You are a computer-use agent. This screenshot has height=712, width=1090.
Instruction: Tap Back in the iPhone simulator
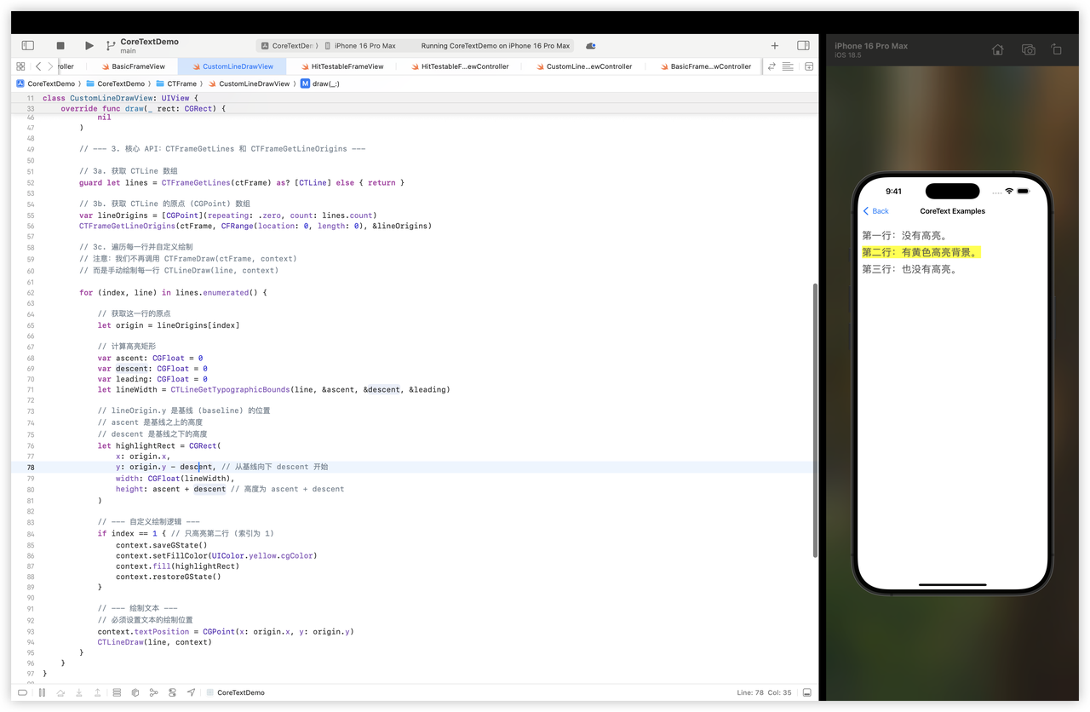tap(875, 211)
